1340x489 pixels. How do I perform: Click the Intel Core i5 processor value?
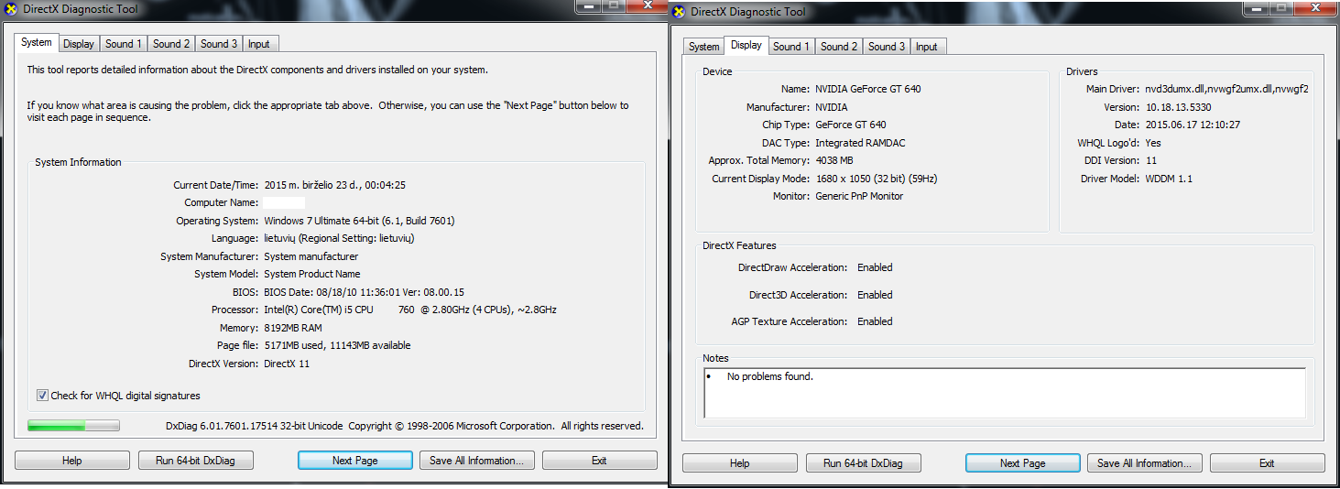coord(409,310)
